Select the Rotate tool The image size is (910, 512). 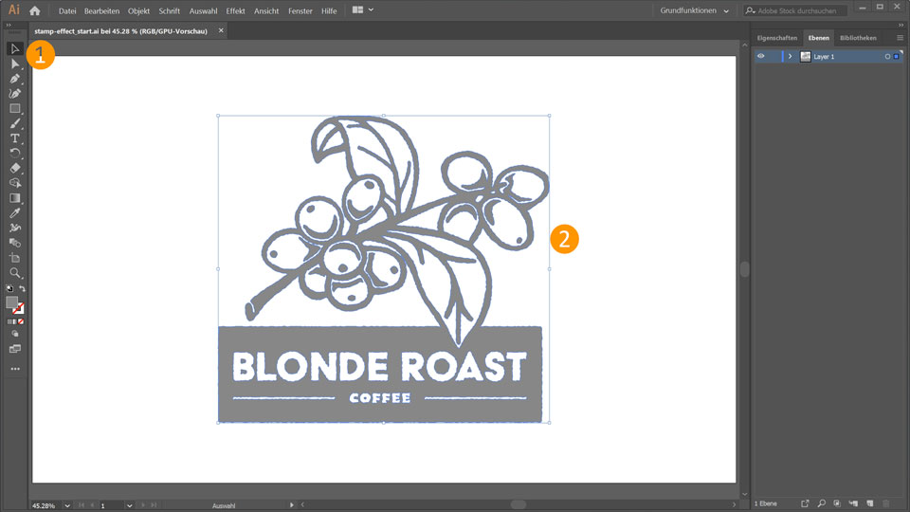point(15,154)
